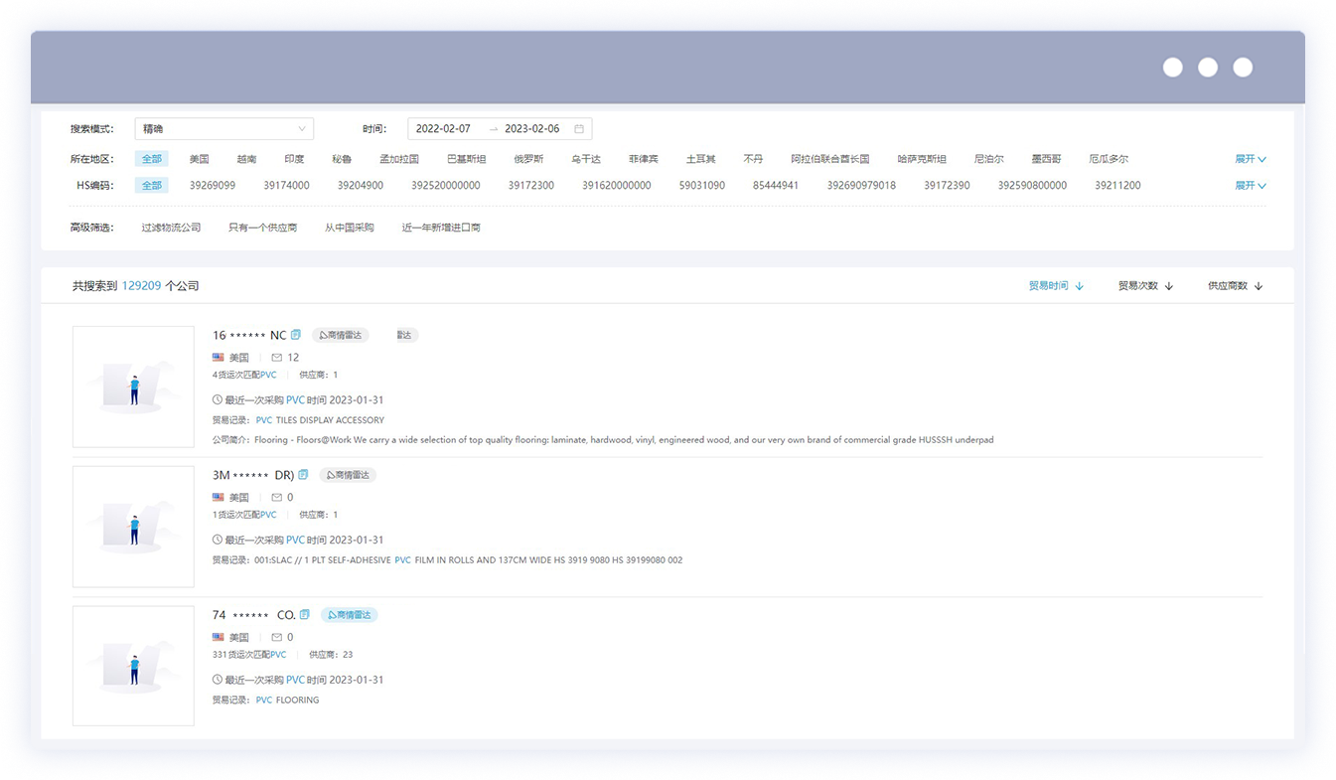The width and height of the screenshot is (1336, 780).
Task: Open the 搜索模式 dropdown showing 精确
Action: click(224, 128)
